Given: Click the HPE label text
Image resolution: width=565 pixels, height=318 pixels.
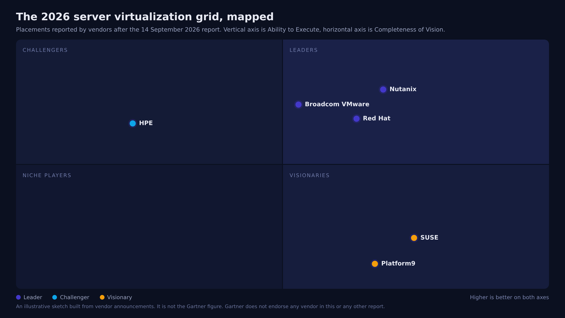Looking at the screenshot, I should point(146,123).
